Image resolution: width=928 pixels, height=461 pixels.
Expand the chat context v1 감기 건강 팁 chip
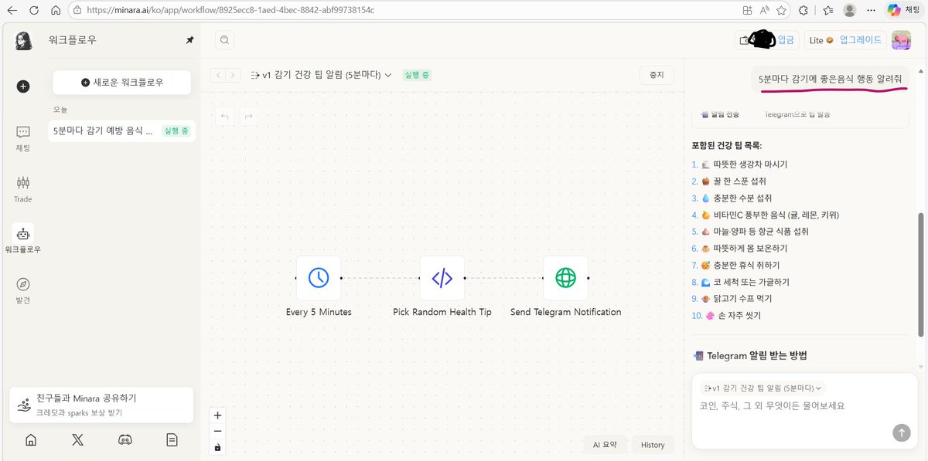point(763,388)
